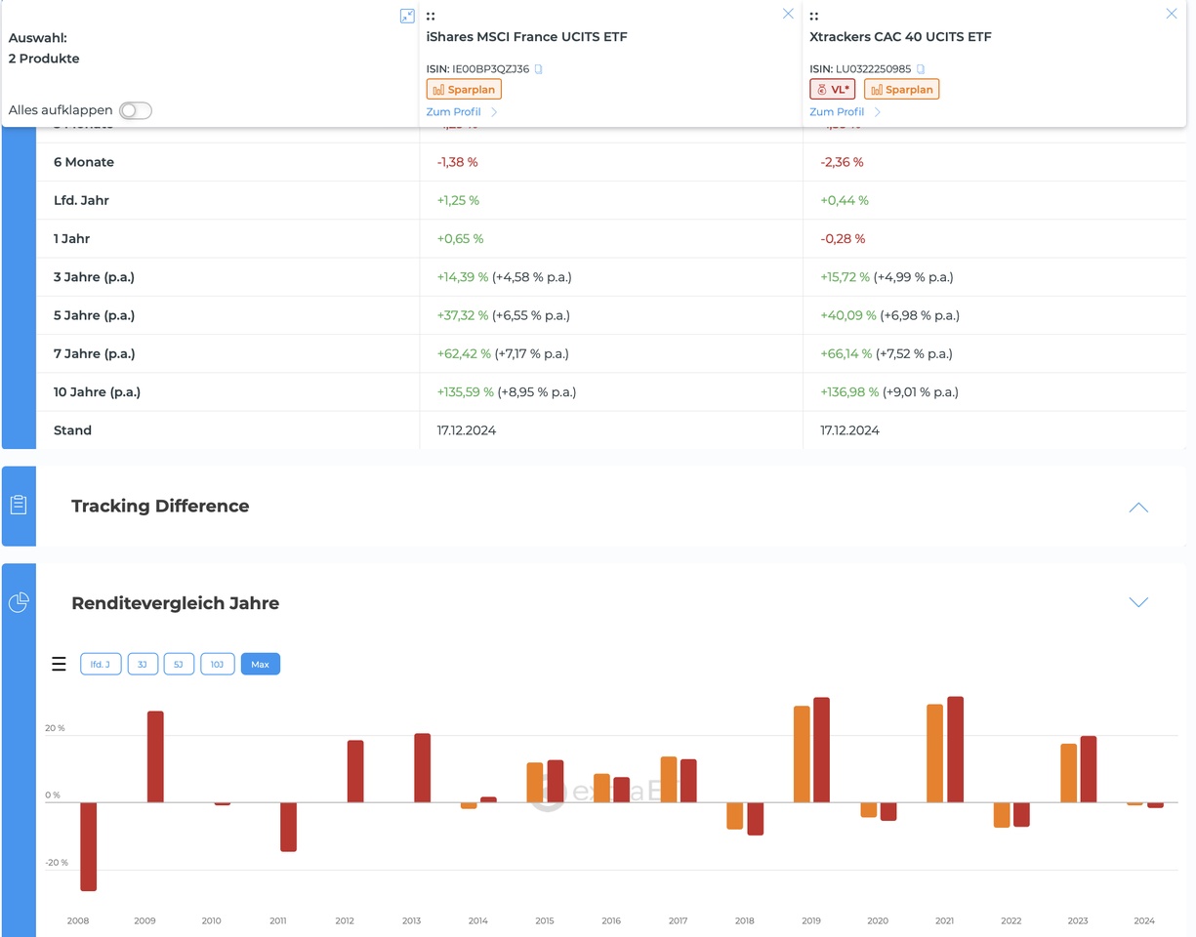Click the orange 2023 bar in the chart

(x=1069, y=773)
